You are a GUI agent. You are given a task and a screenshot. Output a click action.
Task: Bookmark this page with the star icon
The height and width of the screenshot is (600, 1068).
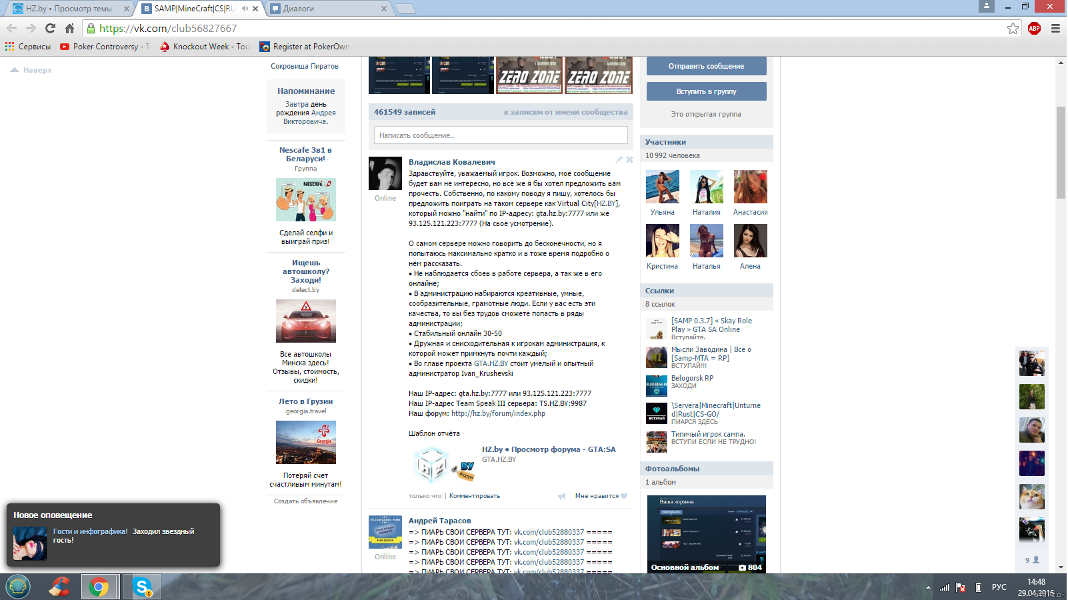click(1013, 28)
